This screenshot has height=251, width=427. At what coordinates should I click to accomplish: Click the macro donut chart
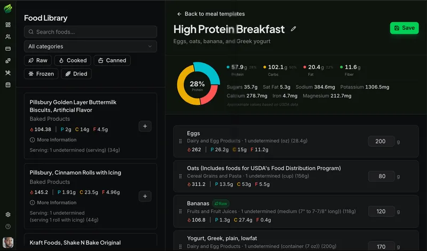click(x=197, y=83)
